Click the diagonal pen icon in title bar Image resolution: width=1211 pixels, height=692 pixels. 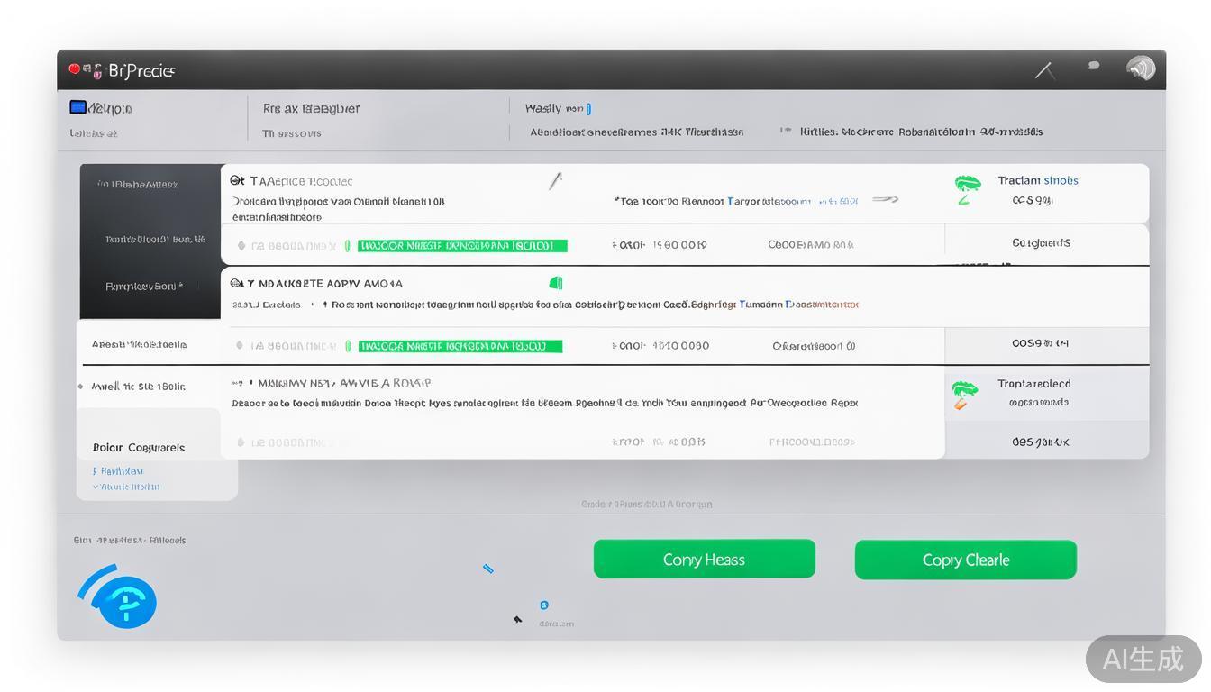coord(1045,70)
